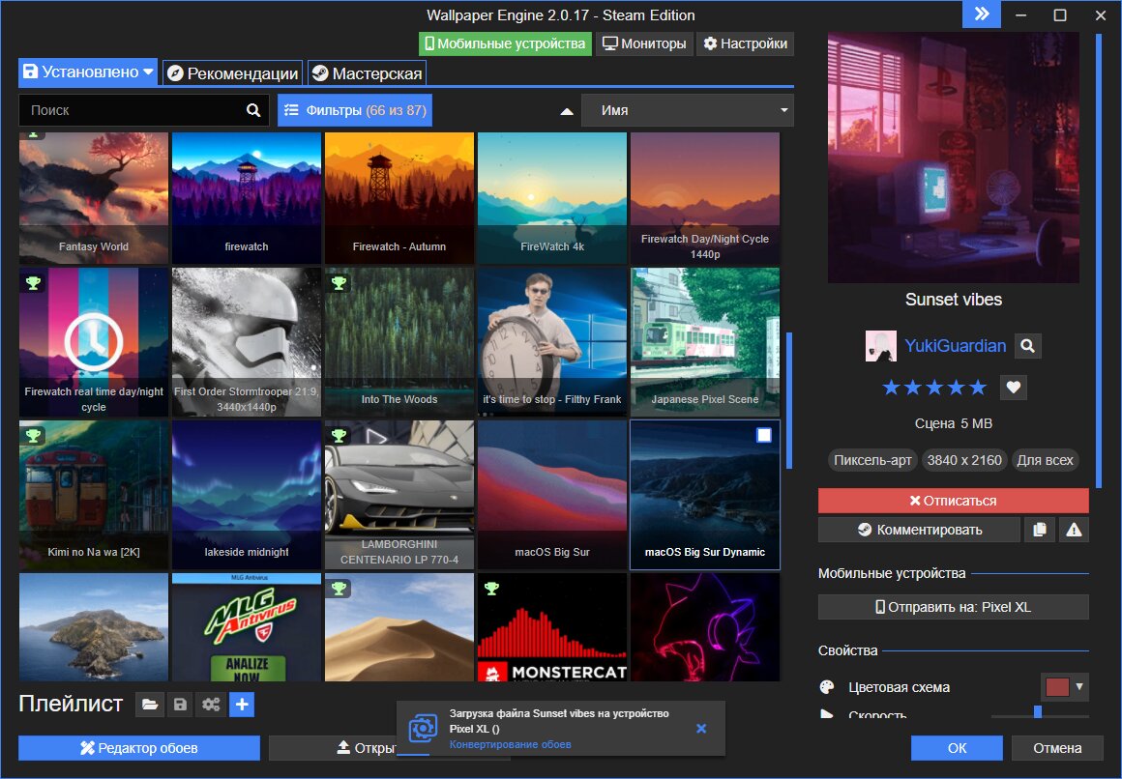Report wallpaper with warning triangle icon
Viewport: 1122px width, 779px height.
click(x=1074, y=530)
